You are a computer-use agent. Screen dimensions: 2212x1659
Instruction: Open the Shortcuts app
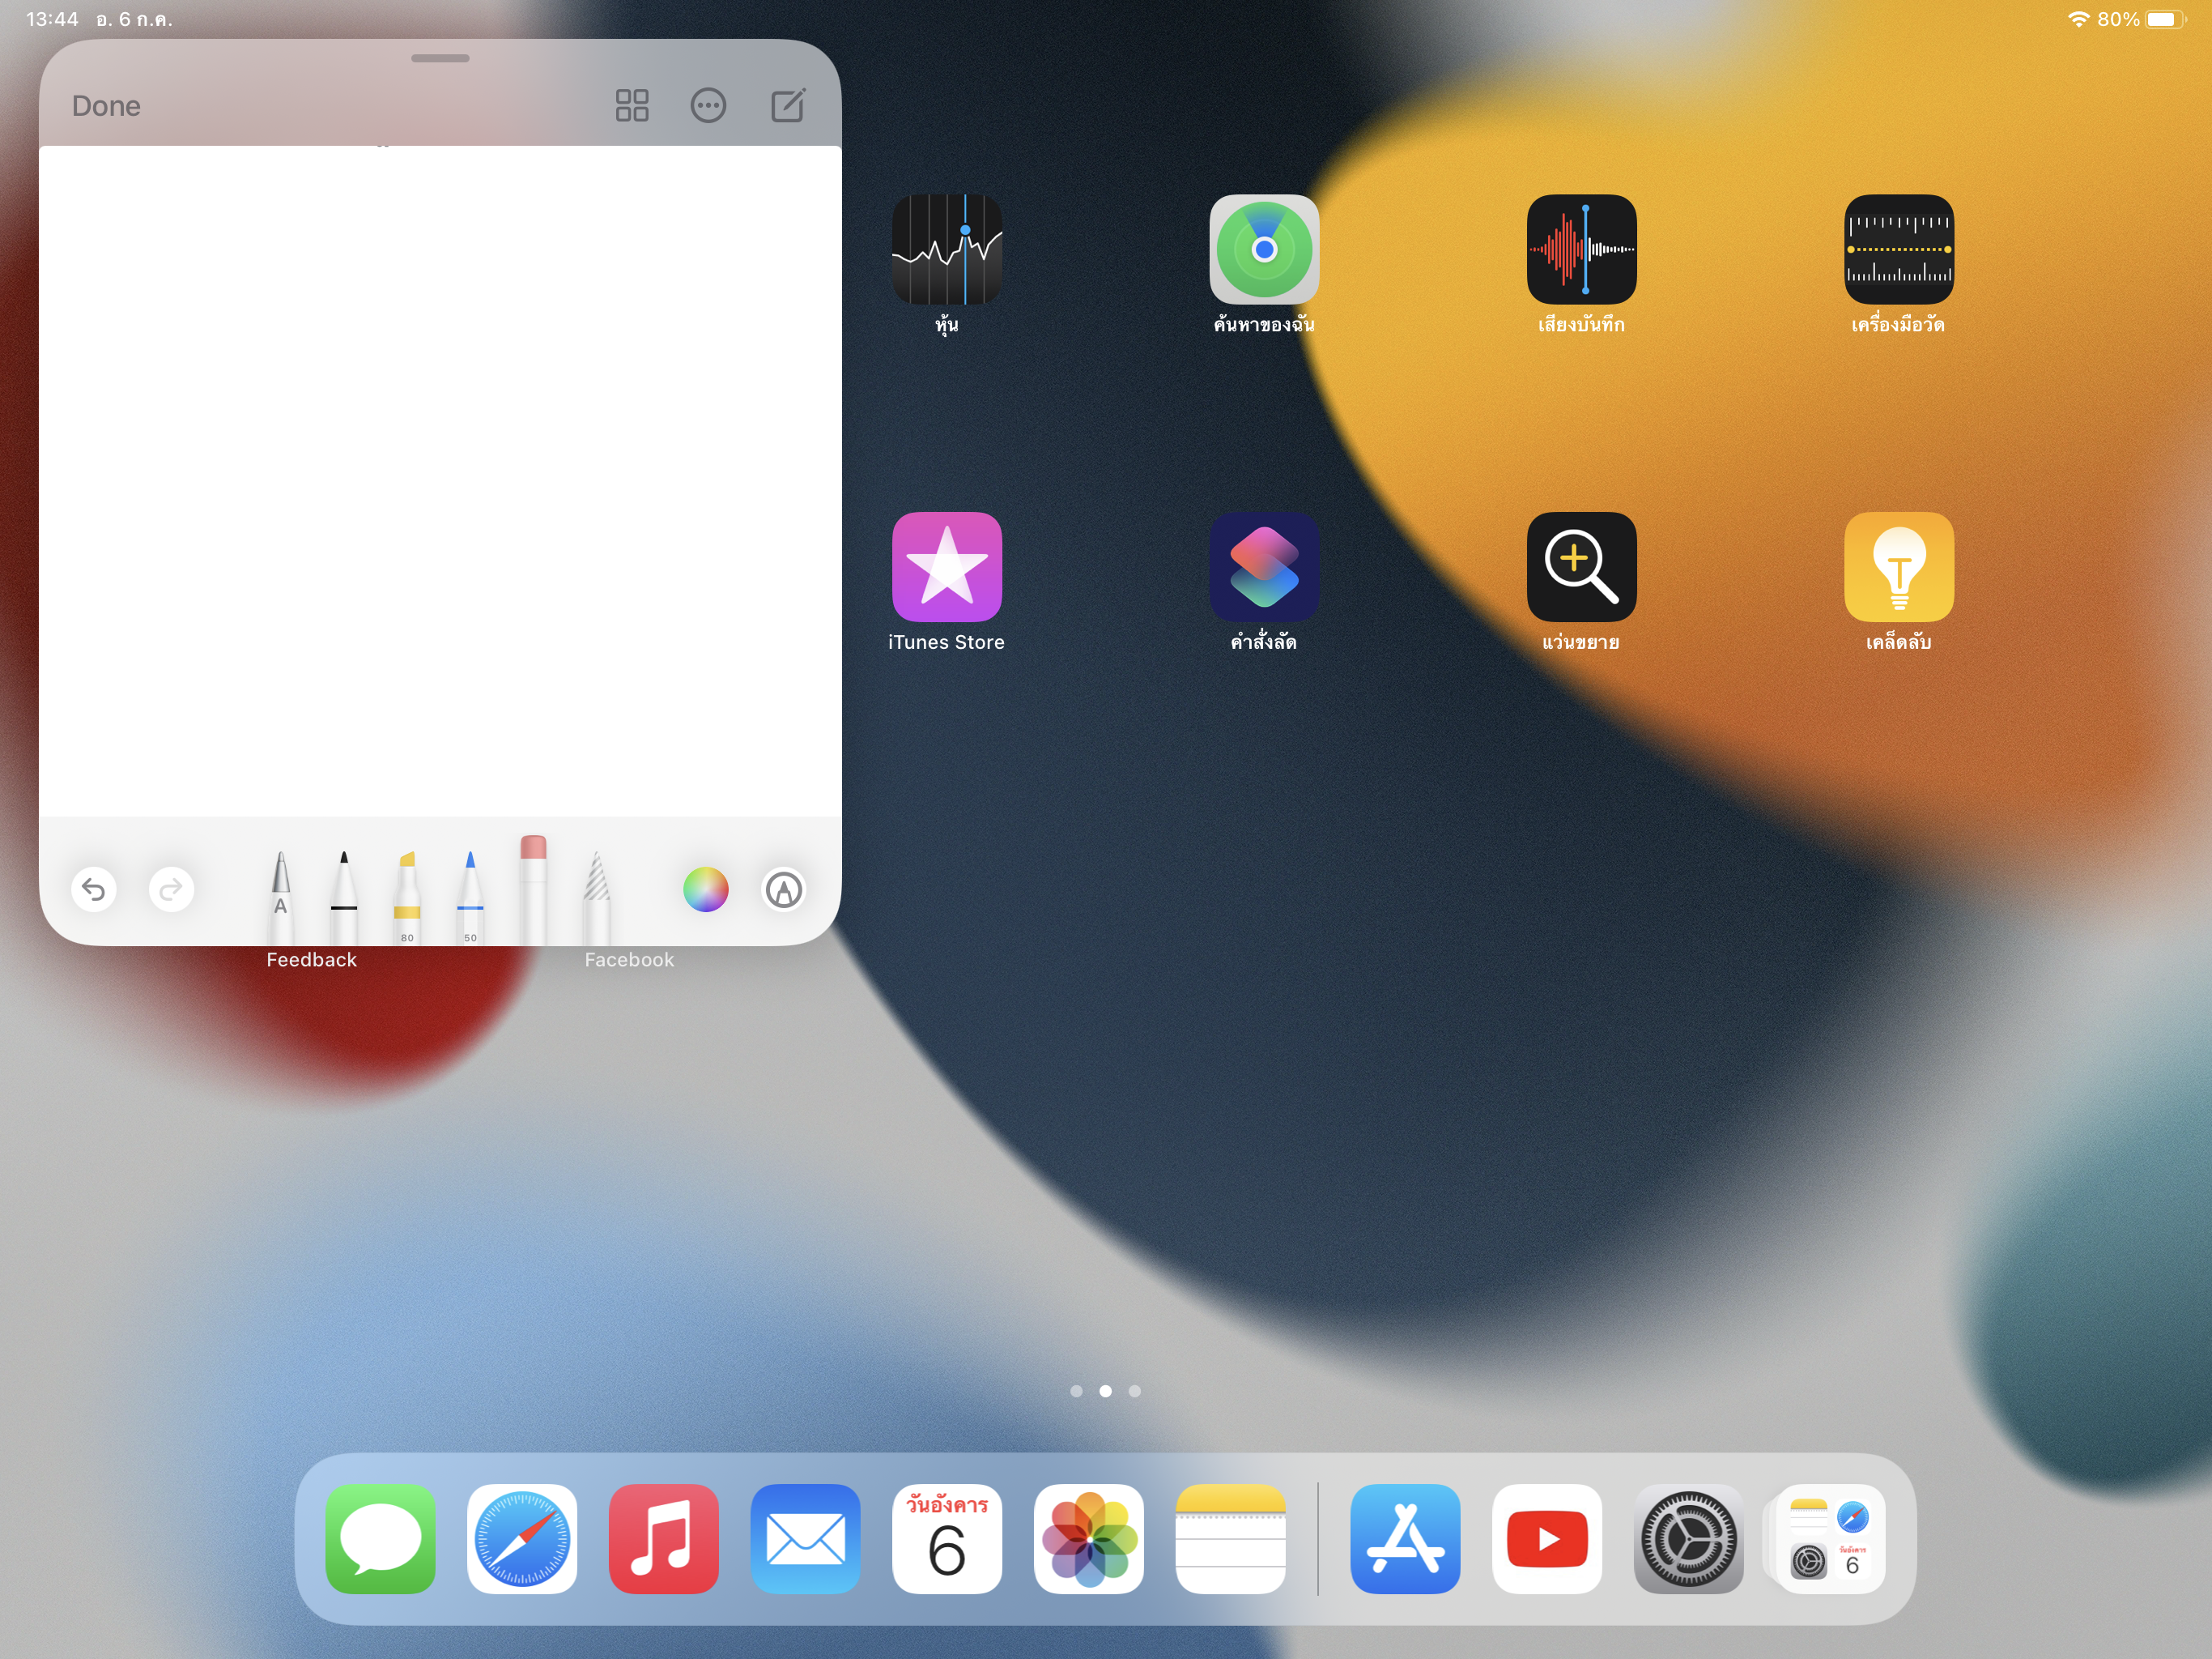[x=1264, y=567]
